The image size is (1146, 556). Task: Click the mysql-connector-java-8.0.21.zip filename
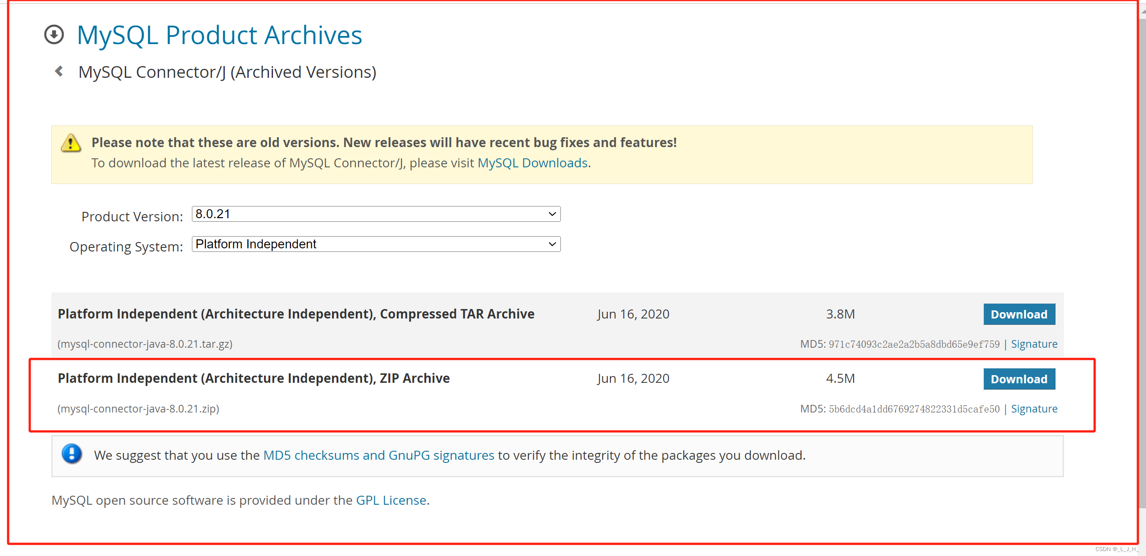138,409
